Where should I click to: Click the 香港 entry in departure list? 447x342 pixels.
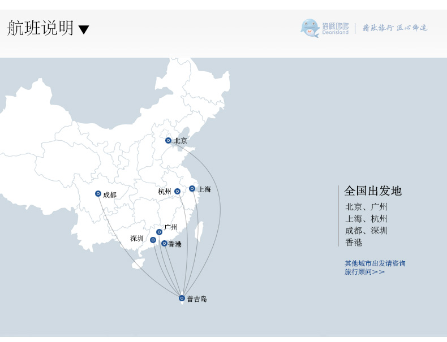[354, 243]
